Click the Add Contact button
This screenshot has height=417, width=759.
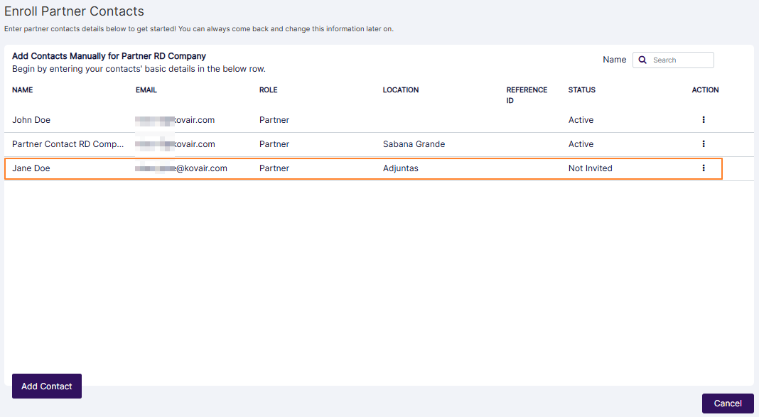click(46, 386)
